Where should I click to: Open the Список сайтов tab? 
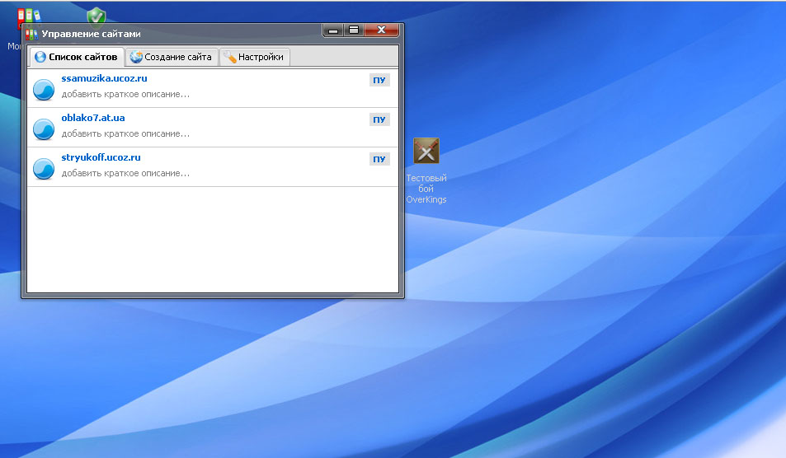(x=76, y=57)
